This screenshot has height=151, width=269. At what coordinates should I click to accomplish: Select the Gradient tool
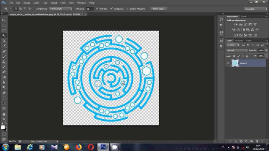click(x=4, y=77)
